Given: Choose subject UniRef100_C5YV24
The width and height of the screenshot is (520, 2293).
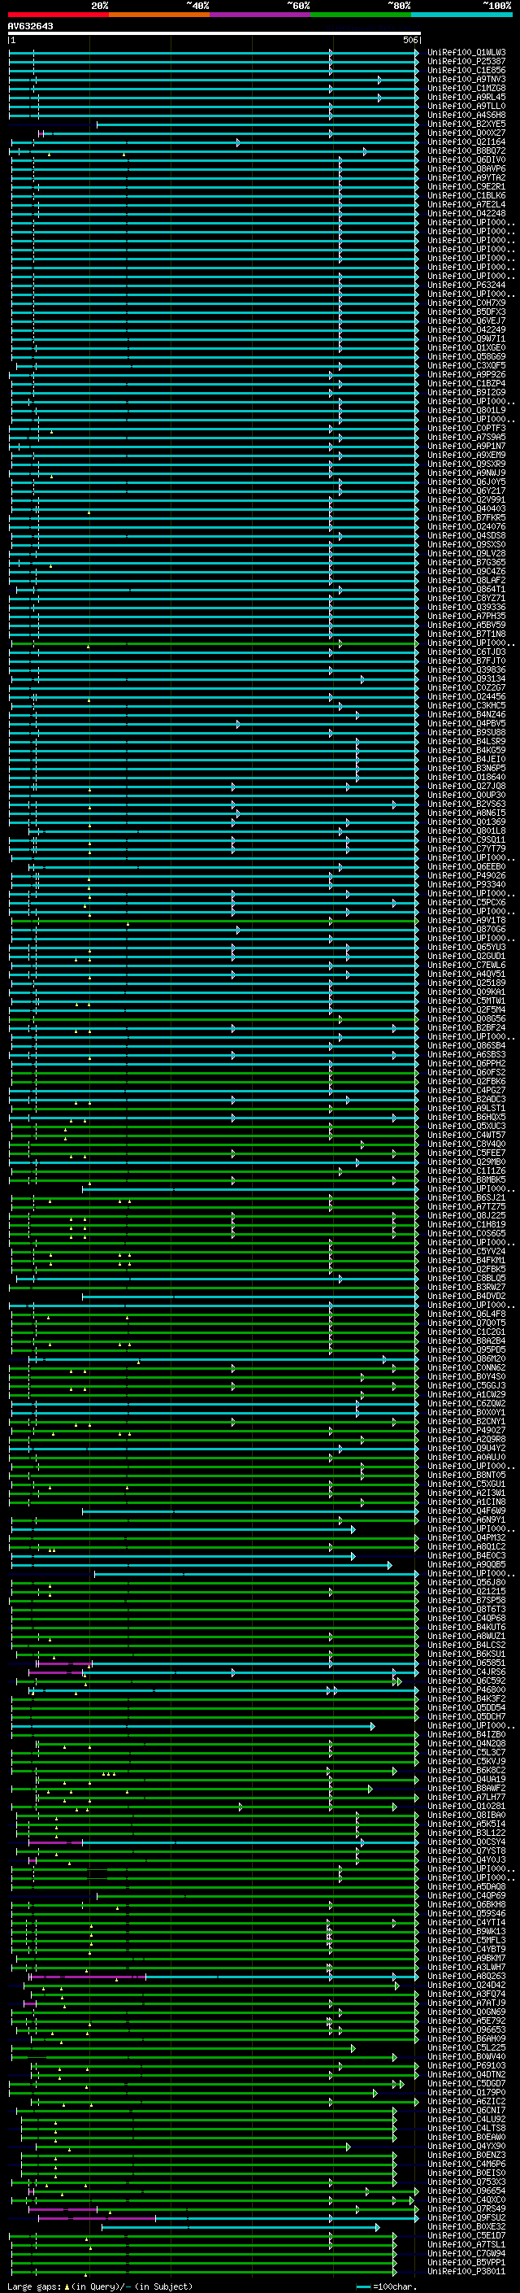Looking at the screenshot, I should (466, 1251).
